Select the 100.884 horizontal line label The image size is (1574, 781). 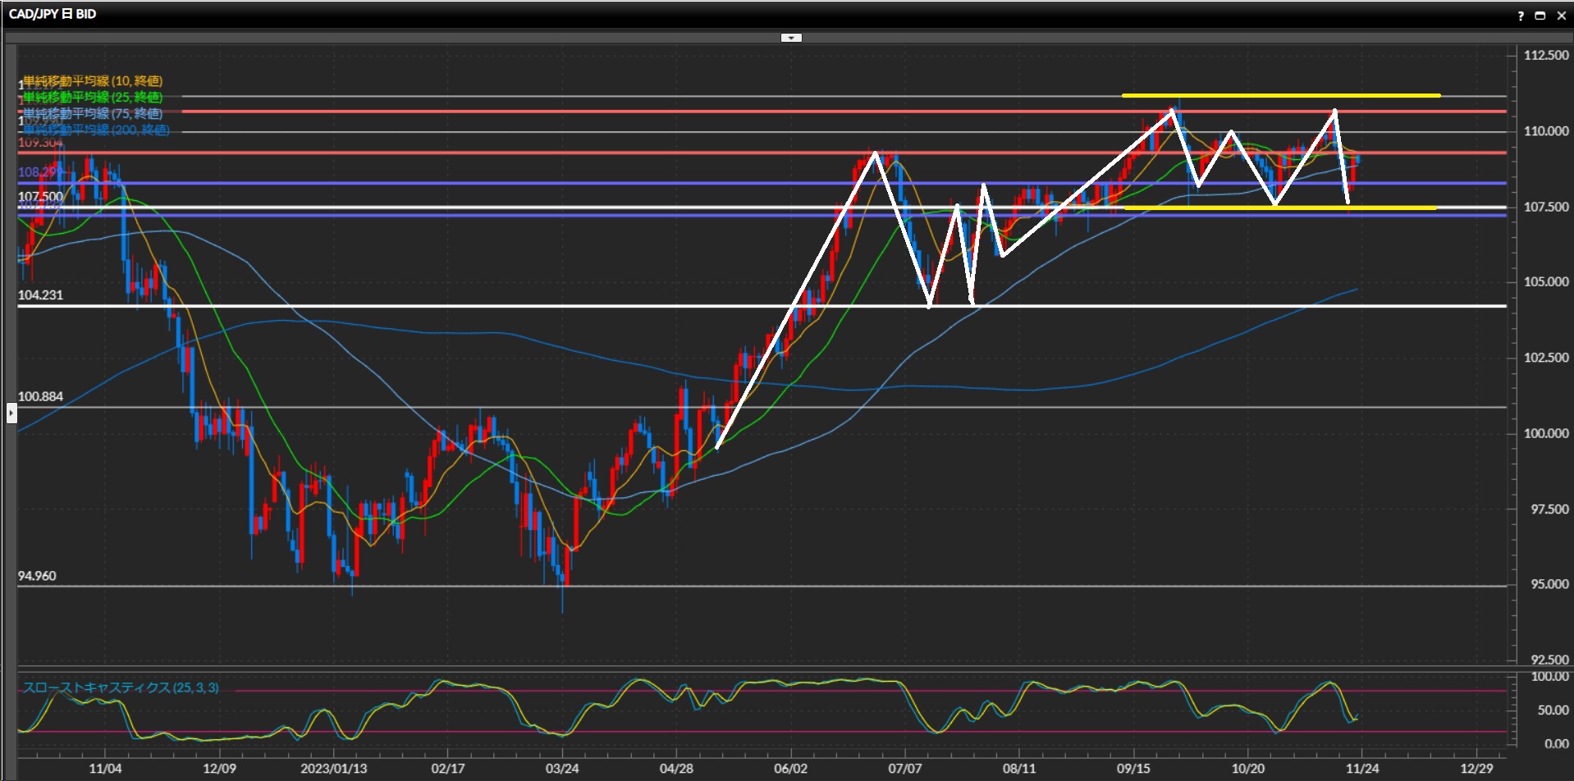pos(40,397)
